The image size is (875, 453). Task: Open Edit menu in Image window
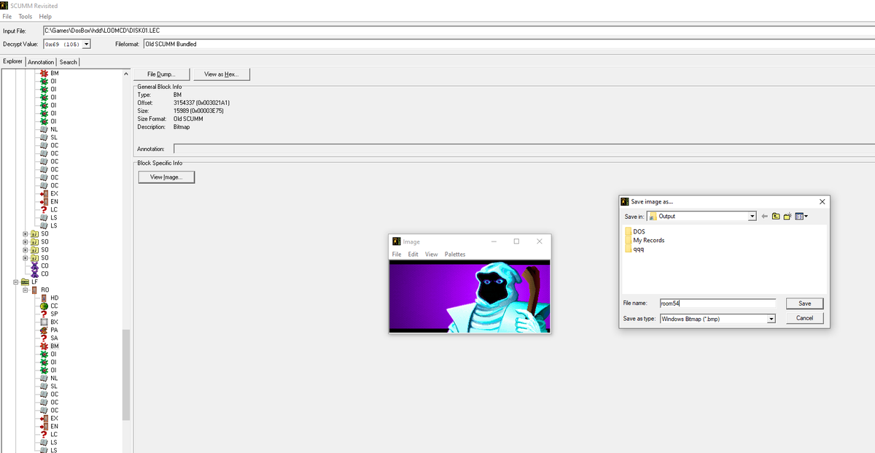[413, 254]
